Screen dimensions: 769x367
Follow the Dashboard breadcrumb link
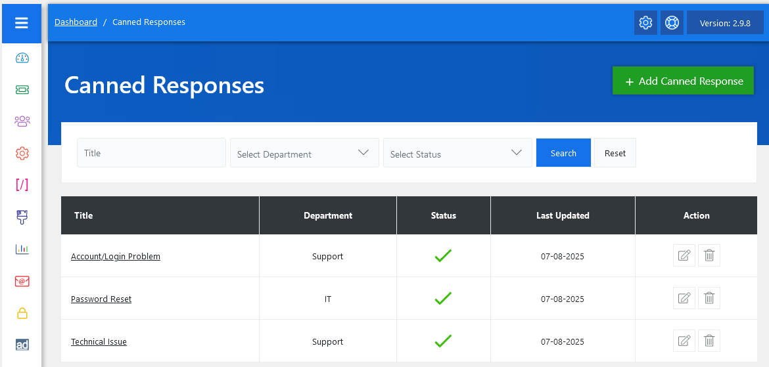pyautogui.click(x=76, y=22)
